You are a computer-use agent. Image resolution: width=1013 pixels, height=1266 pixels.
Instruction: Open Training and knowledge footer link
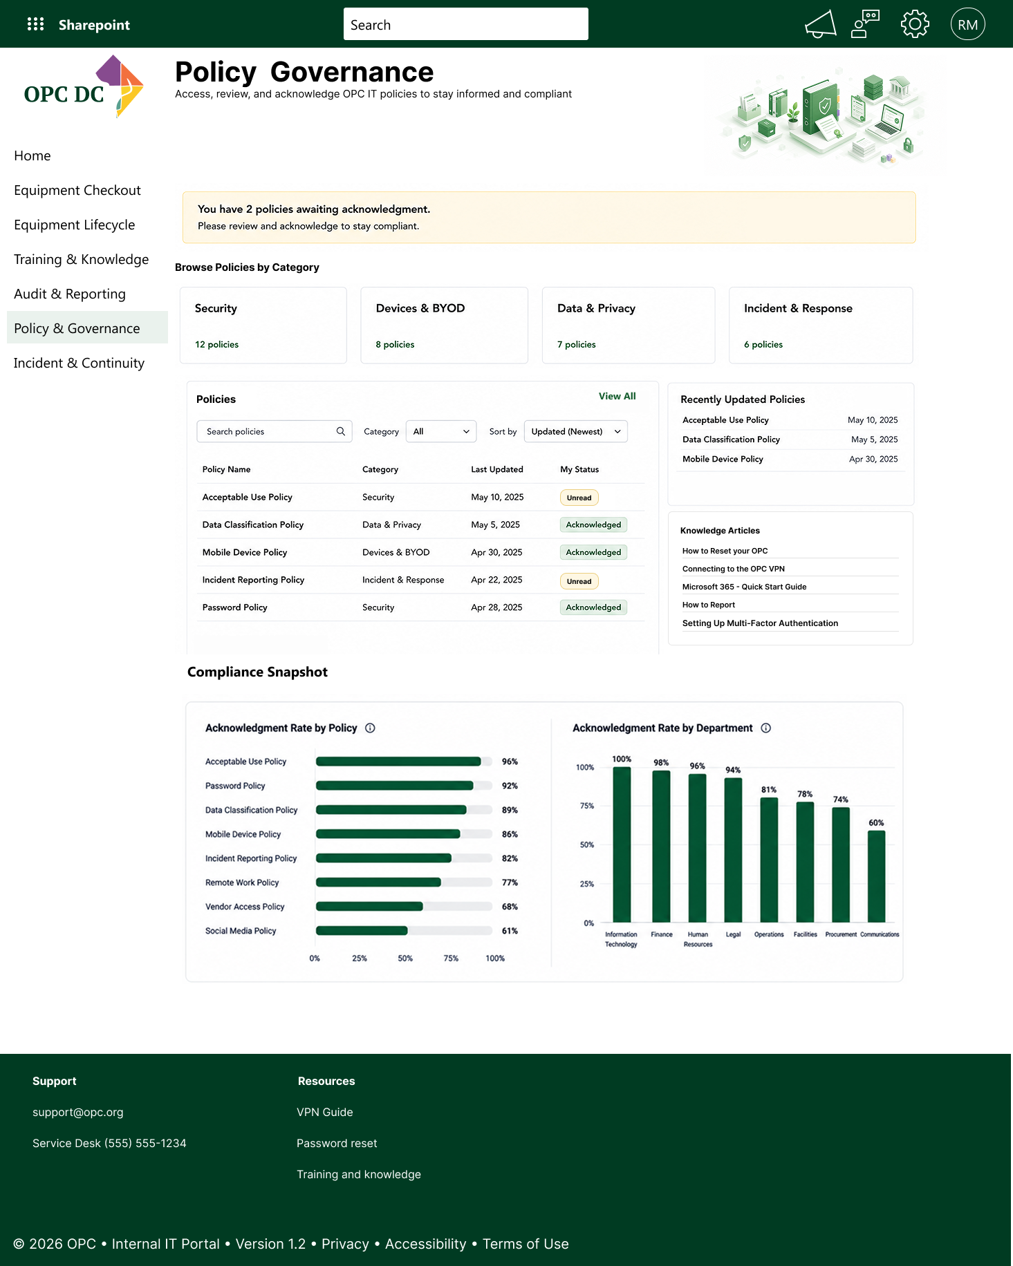coord(359,1174)
